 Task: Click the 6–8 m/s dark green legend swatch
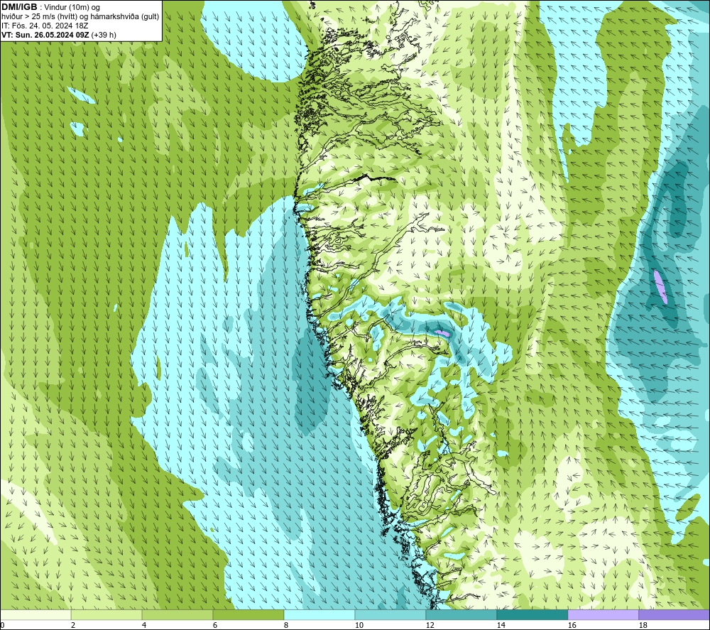[248, 614]
